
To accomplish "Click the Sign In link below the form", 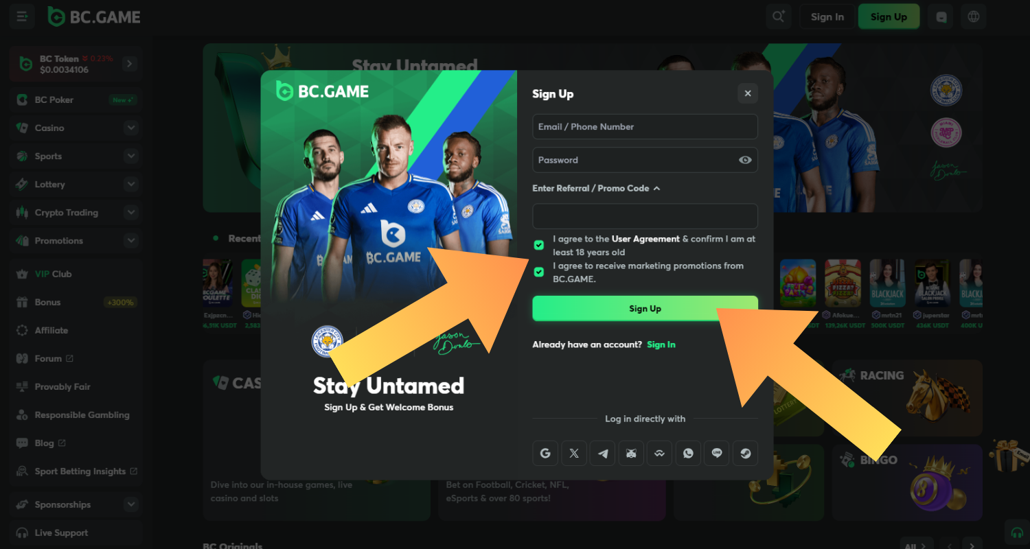I will pyautogui.click(x=661, y=344).
